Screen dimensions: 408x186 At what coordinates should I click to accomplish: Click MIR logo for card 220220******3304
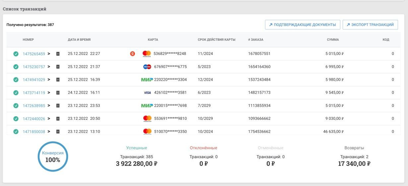point(147,80)
